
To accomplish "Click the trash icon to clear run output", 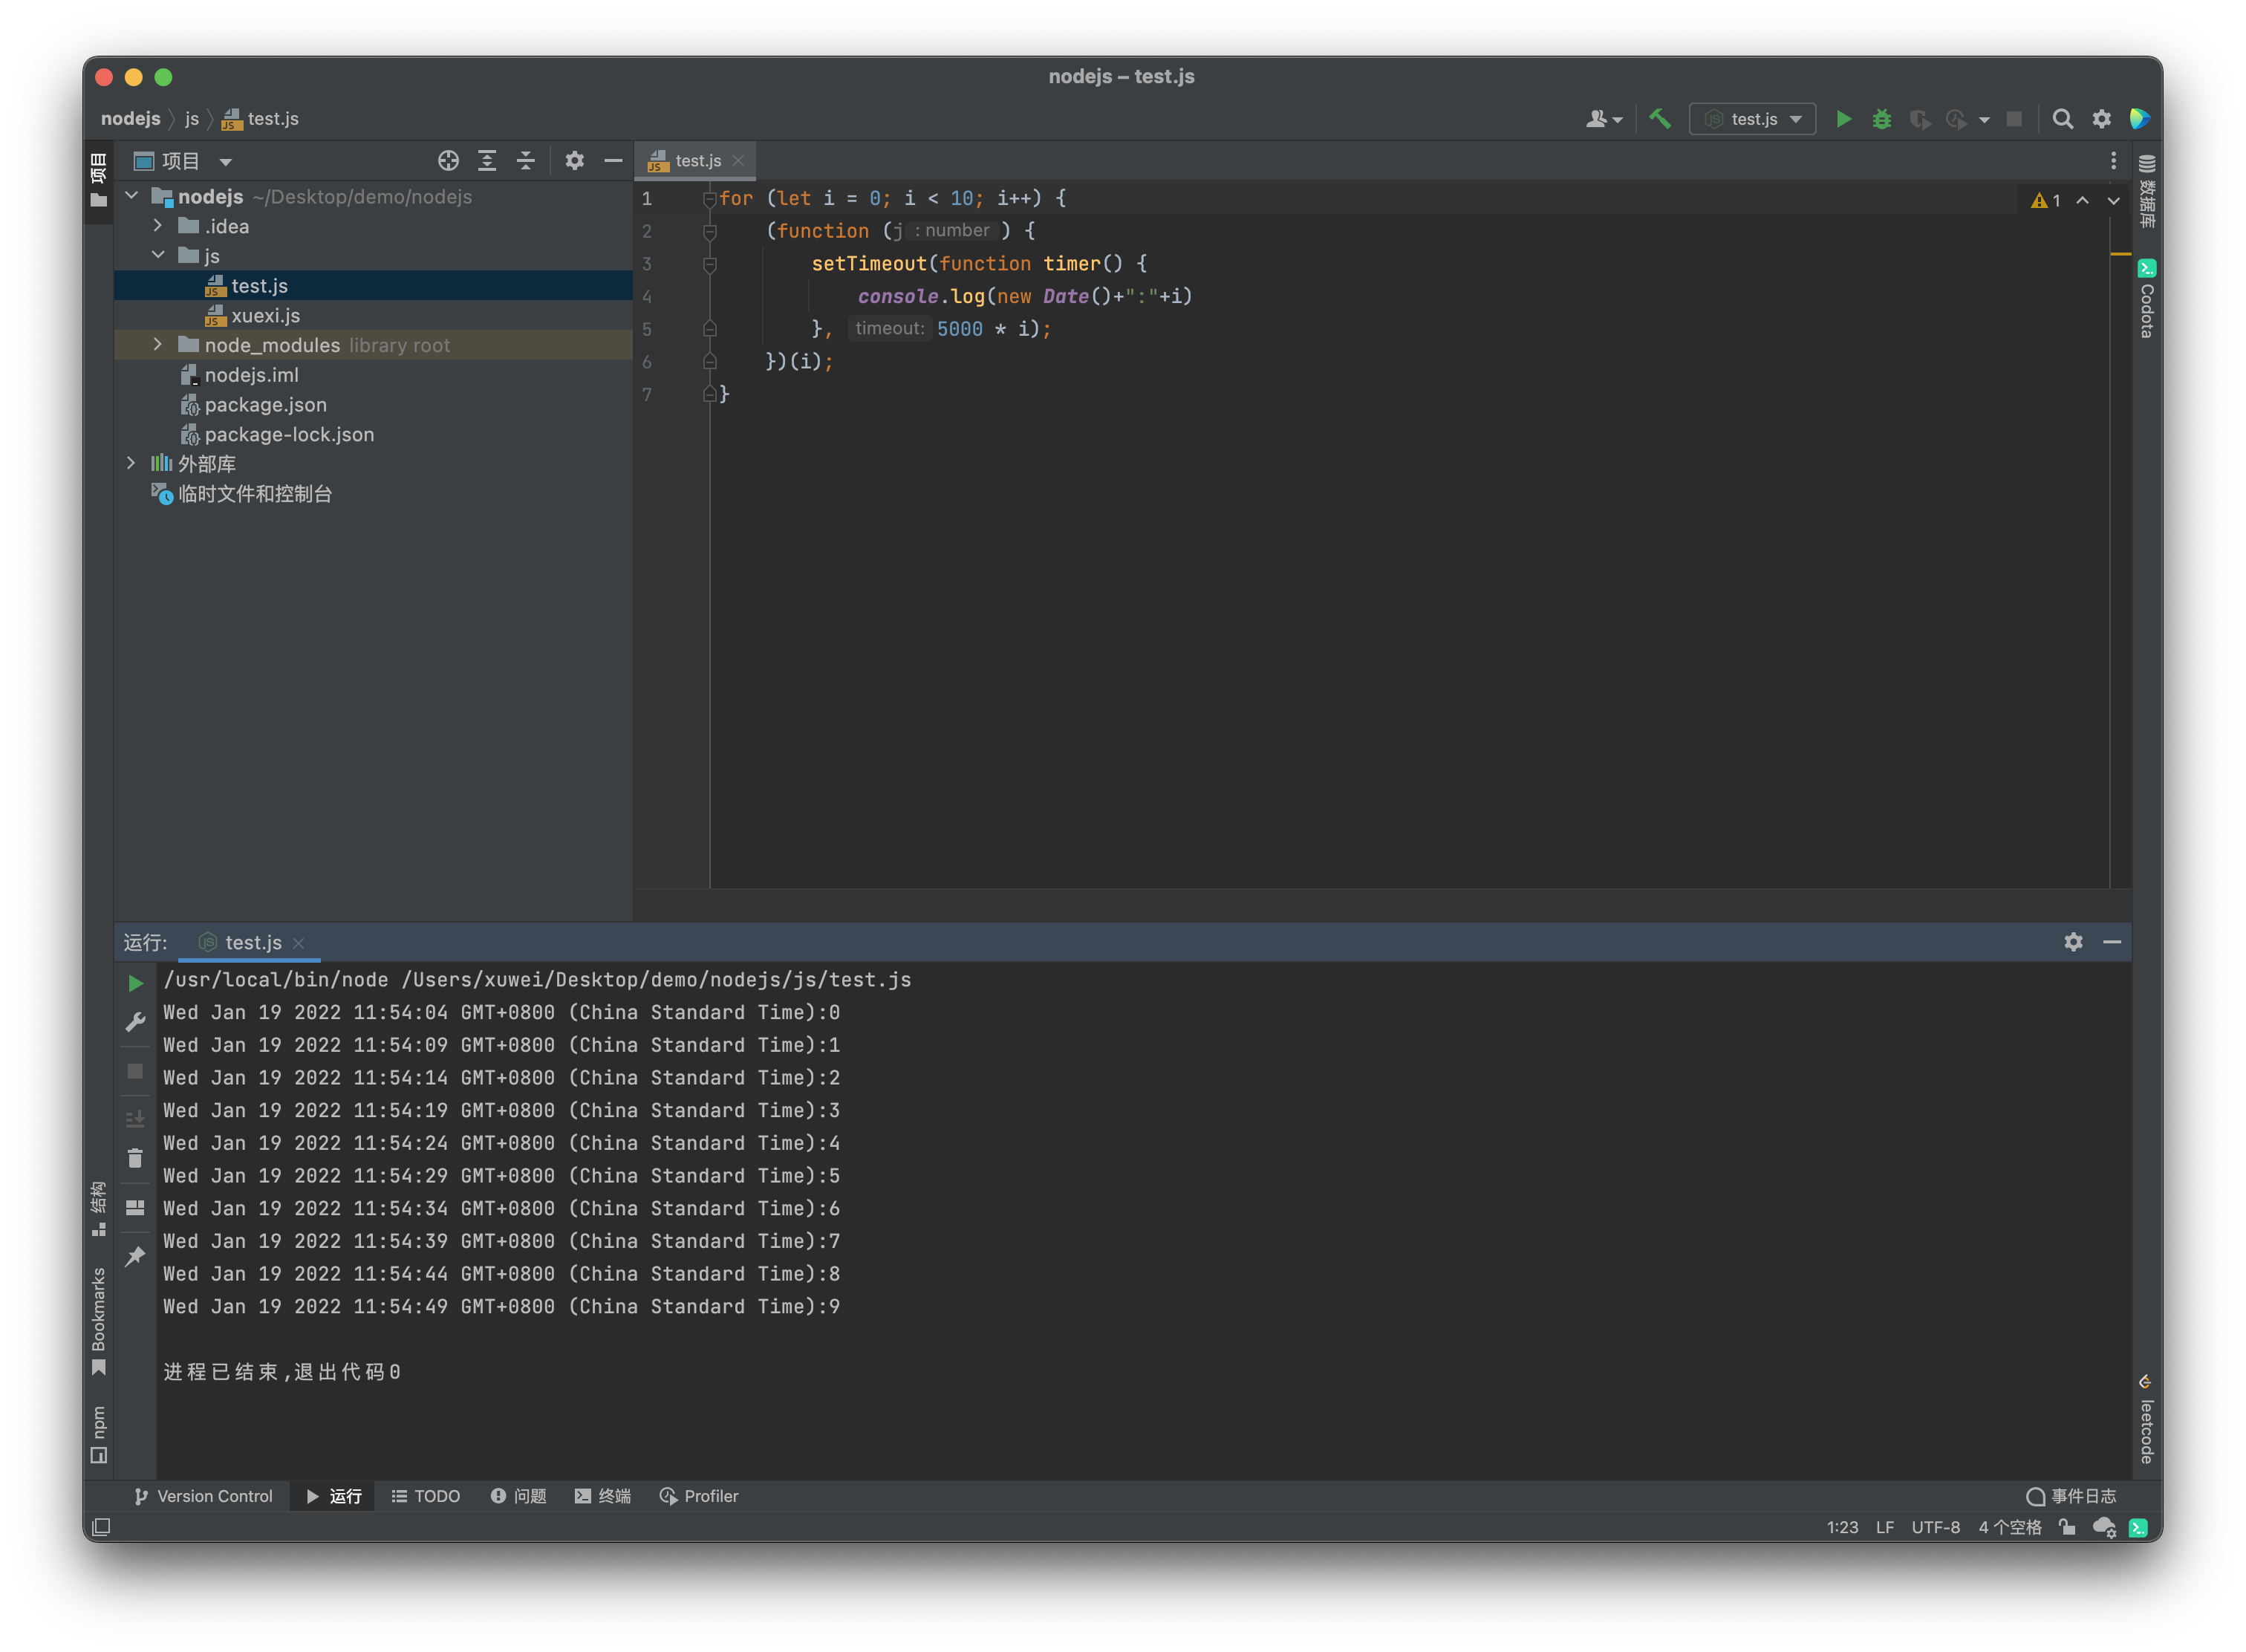I will click(135, 1158).
